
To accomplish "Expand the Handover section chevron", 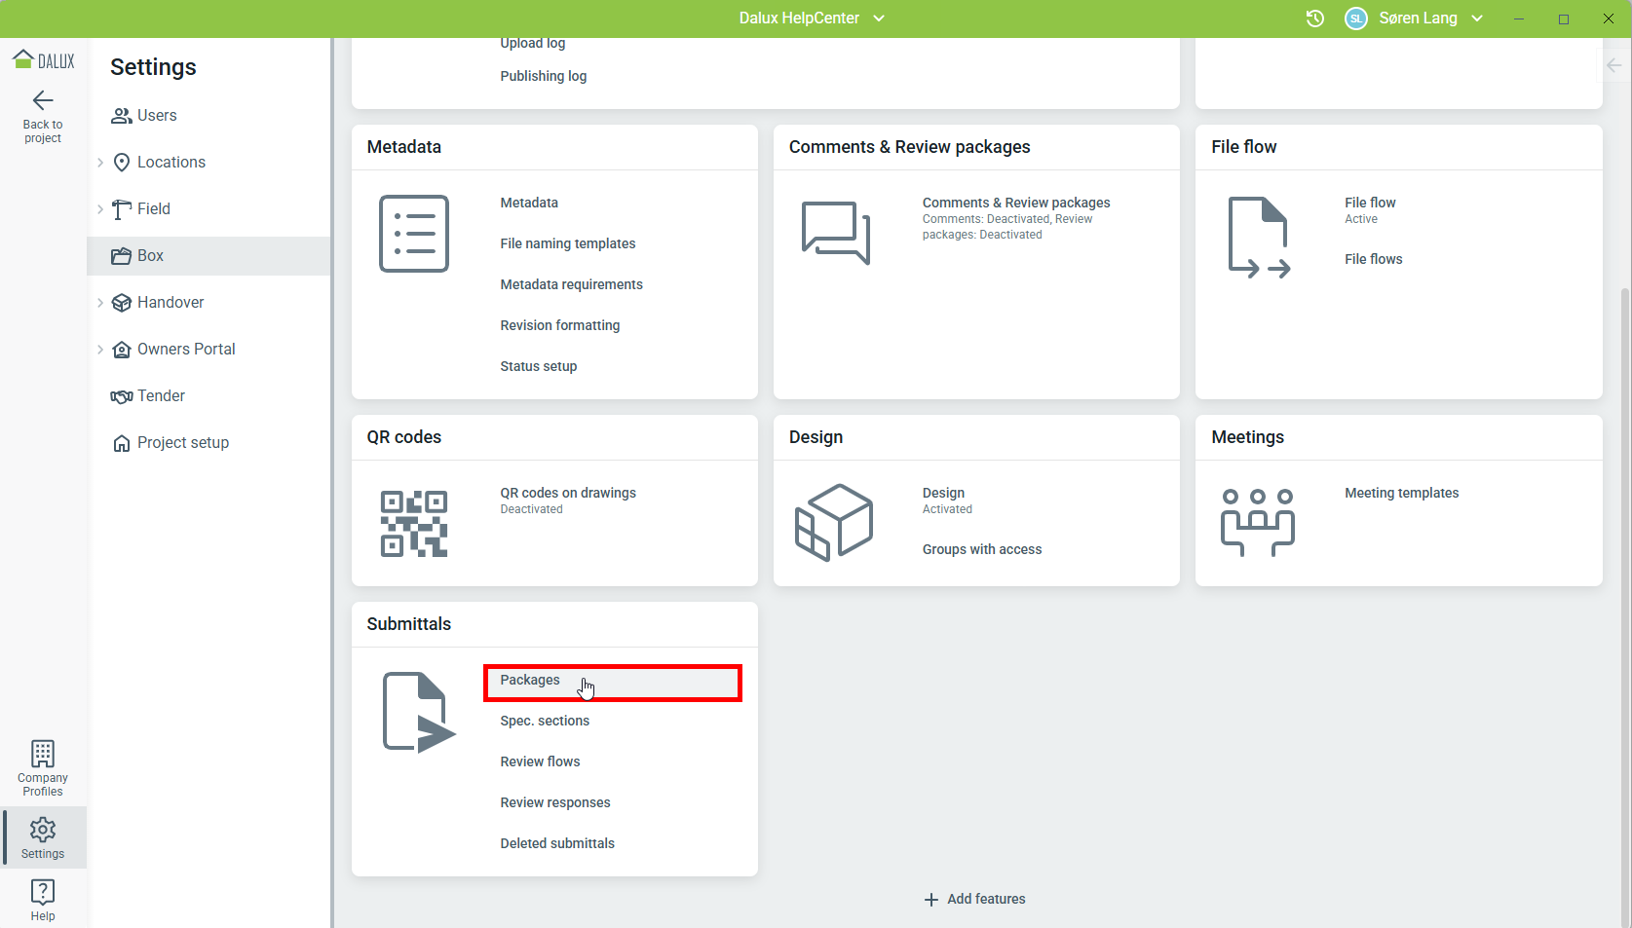I will [x=100, y=303].
